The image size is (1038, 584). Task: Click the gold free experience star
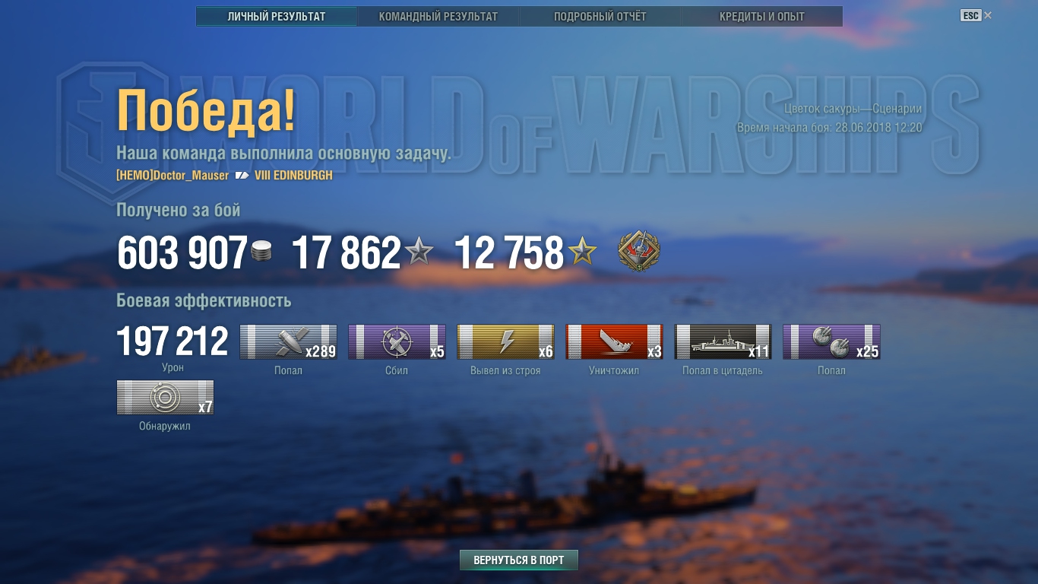point(582,252)
